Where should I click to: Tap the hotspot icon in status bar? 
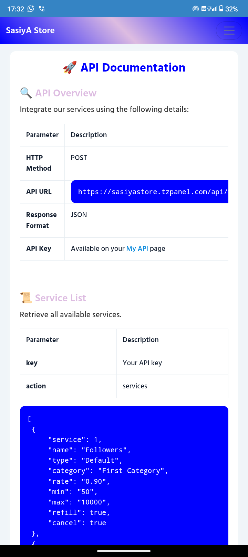(196, 9)
